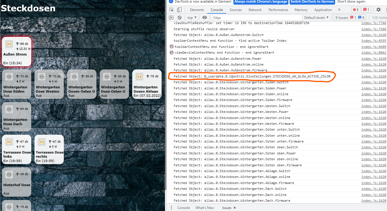Close the Issues drawer tab
This screenshot has height=211, width=387.
pyautogui.click(x=235, y=208)
